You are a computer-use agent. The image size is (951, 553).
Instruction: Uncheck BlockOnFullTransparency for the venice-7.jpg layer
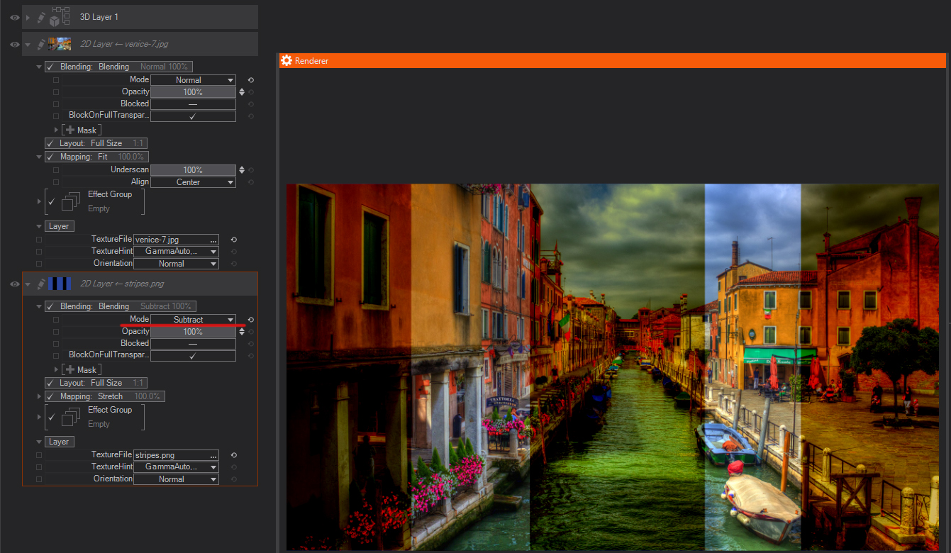click(x=192, y=116)
